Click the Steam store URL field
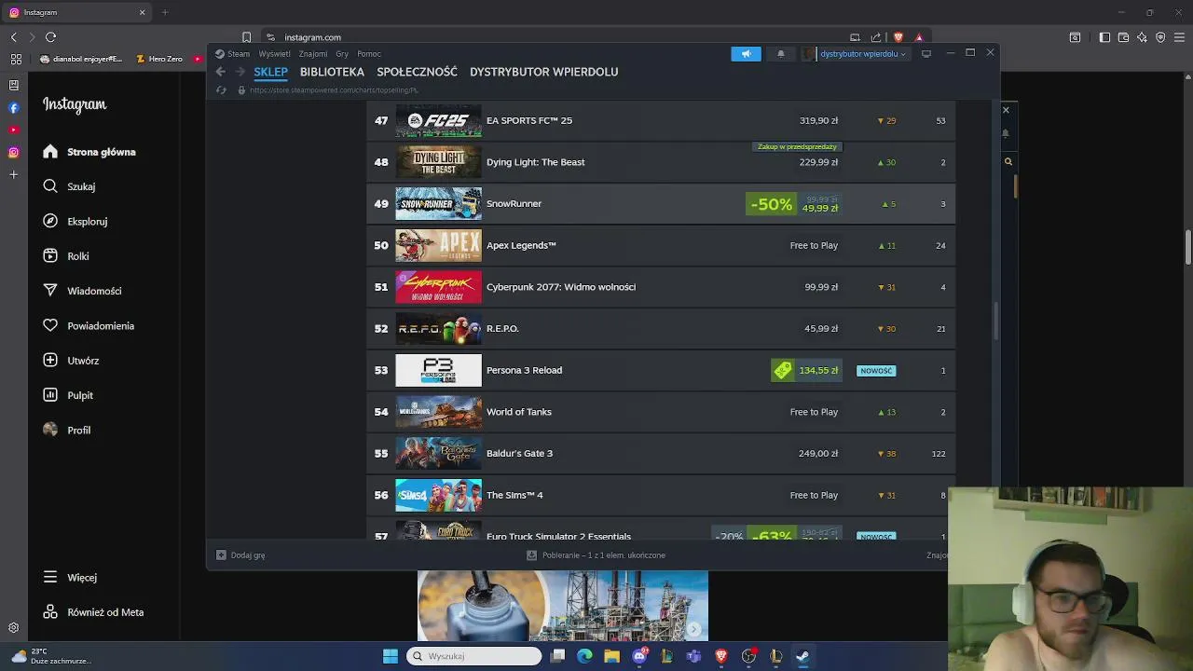 334,90
